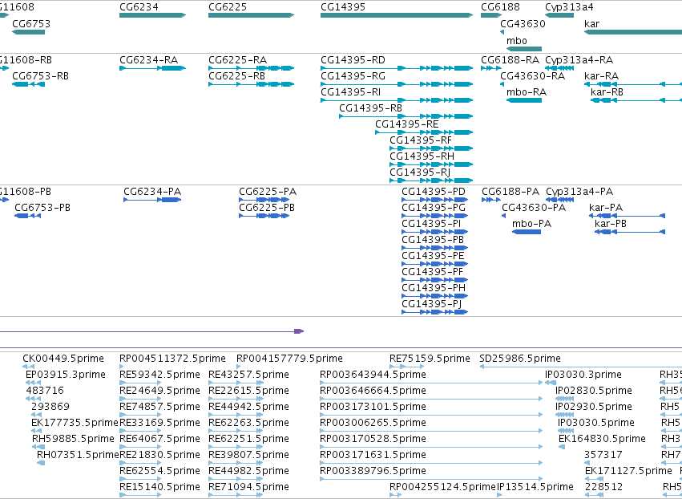This screenshot has height=499, width=682.
Task: Select EST SD25986.5prime
Action: tap(520, 359)
